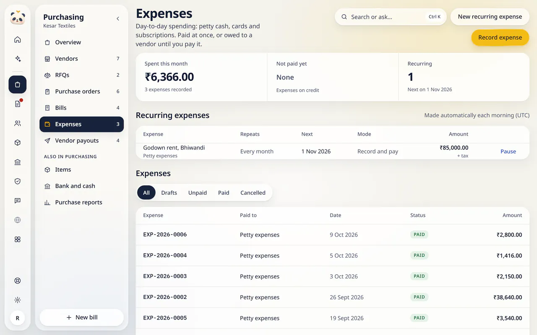537x335 pixels.
Task: Collapse the Purchasing sidebar with the chevron
Action: [x=118, y=18]
